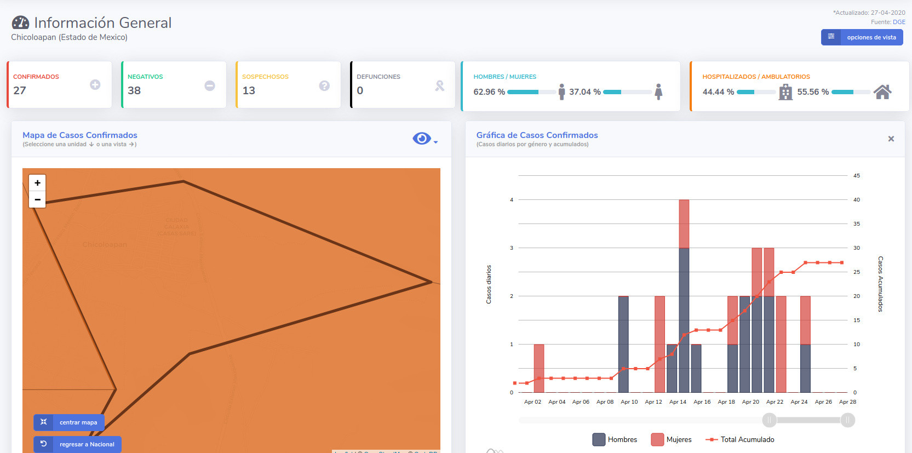The width and height of the screenshot is (912, 453).
Task: Click the 62.96 % Hombres progress bar
Action: 531,92
